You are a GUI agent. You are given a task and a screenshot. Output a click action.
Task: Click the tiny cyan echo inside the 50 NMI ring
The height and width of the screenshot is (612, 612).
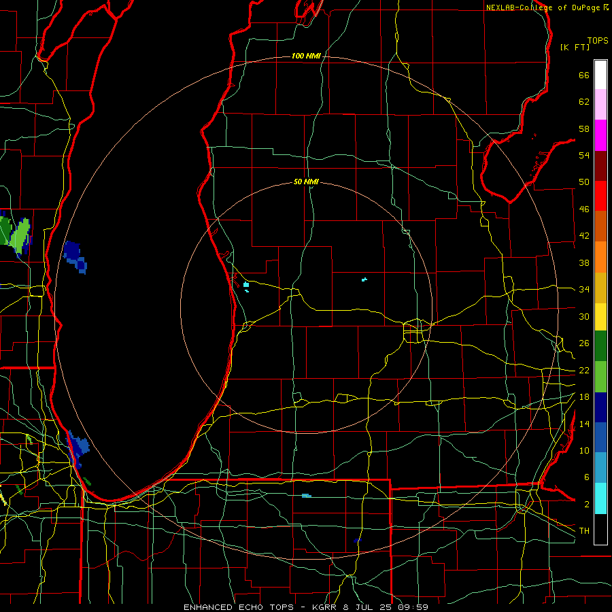[x=364, y=279]
